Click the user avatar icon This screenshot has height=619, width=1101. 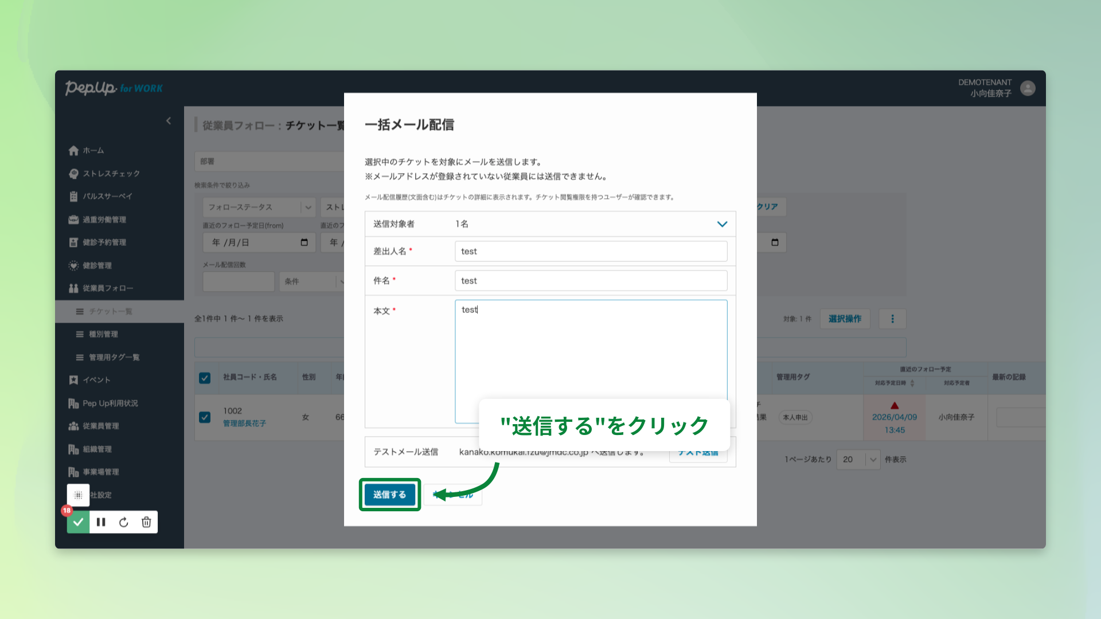tap(1028, 88)
